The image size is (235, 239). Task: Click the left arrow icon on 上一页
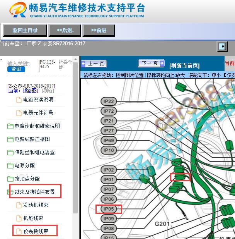coord(83,64)
